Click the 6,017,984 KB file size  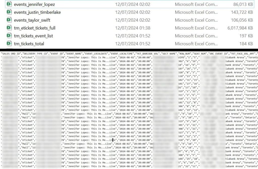240,28
